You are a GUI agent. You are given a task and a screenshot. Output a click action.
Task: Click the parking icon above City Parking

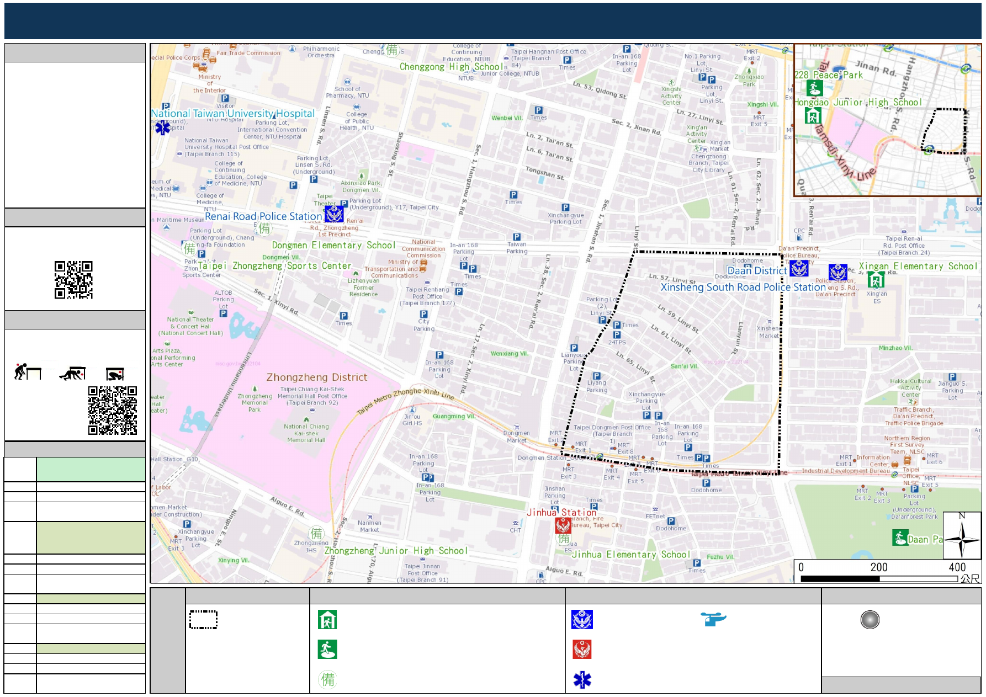pyautogui.click(x=423, y=314)
